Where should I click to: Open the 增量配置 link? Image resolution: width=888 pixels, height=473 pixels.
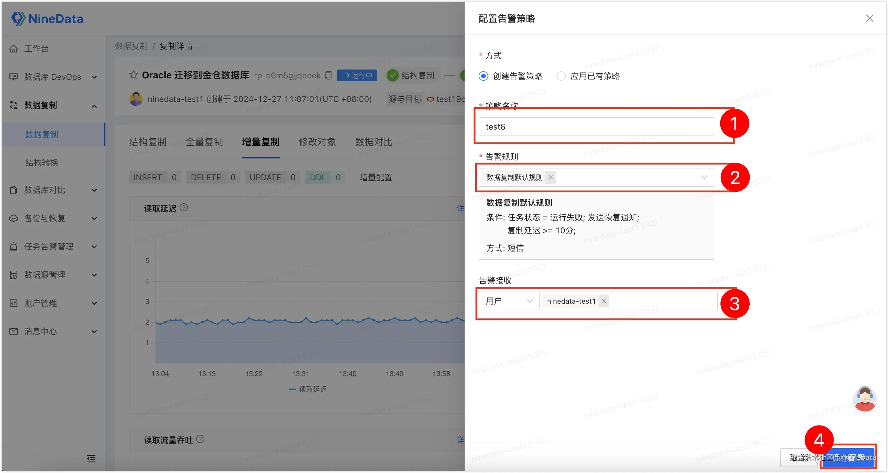(x=376, y=177)
